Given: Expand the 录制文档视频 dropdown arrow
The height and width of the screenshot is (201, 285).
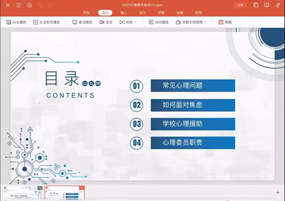Looking at the screenshot, I should pos(206,22).
